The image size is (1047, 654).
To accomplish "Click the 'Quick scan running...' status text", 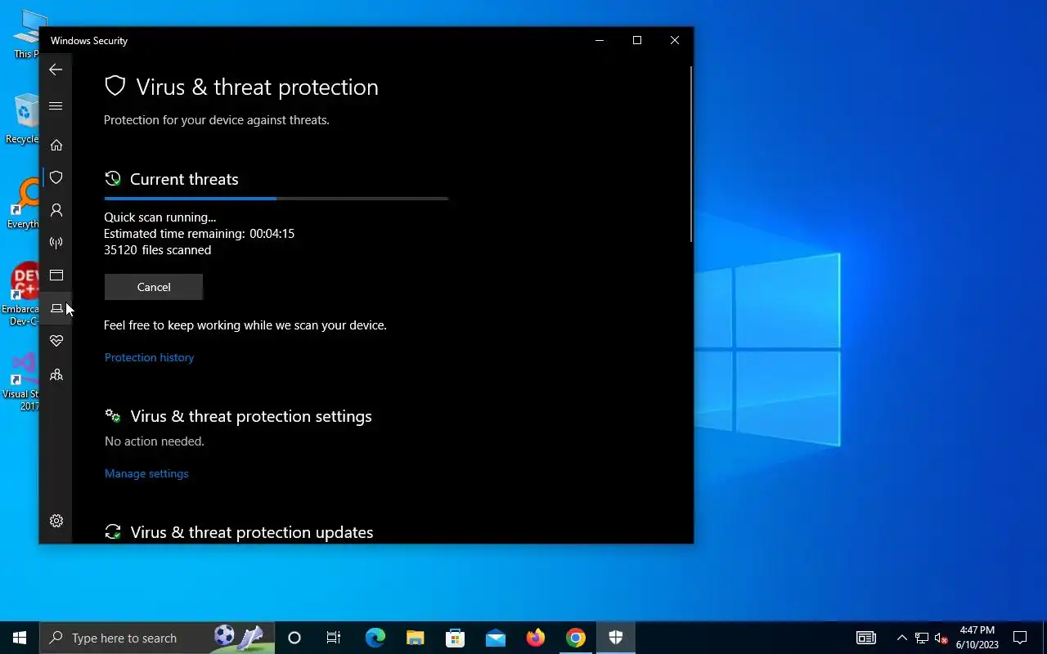I will pyautogui.click(x=160, y=217).
